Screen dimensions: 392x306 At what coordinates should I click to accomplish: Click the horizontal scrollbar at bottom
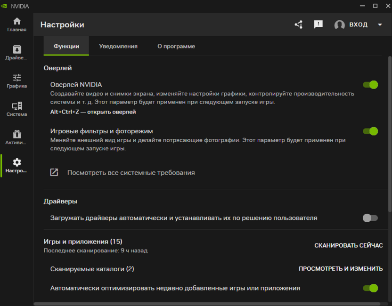[x=207, y=304]
